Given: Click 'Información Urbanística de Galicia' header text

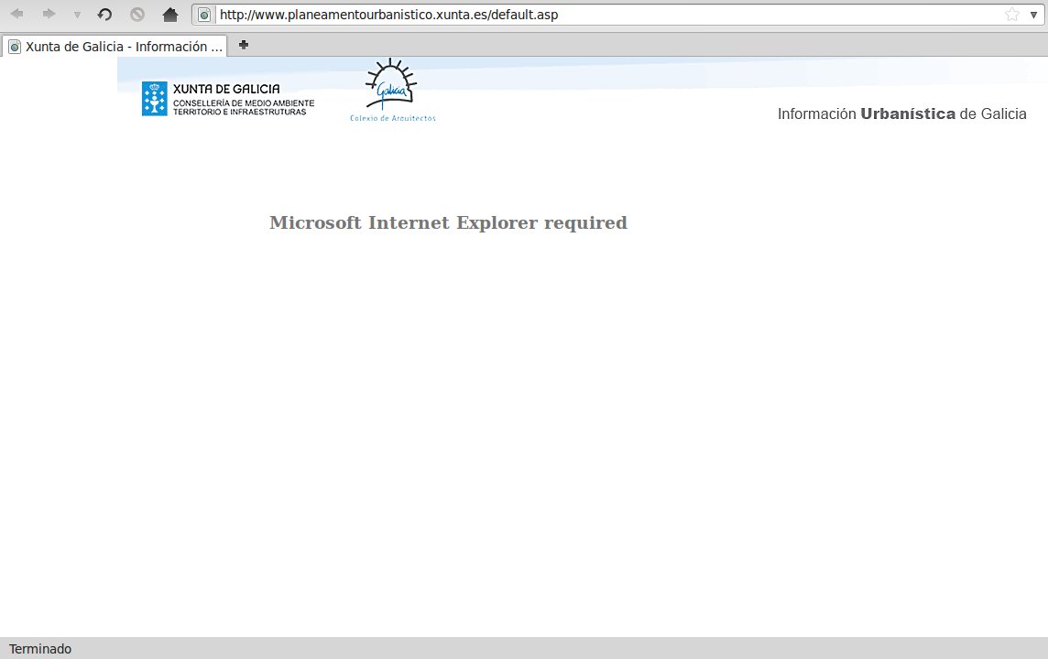Looking at the screenshot, I should 901,114.
